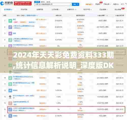Open the orange equity chain link in row 13's beneficiary cell
Viewport: 127px width, 120px height.
click(x=80, y=98)
